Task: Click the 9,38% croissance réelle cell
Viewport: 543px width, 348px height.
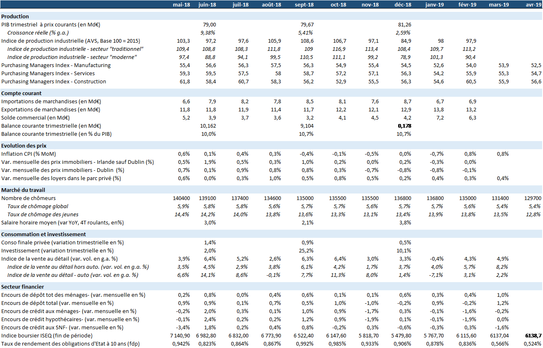Action: click(x=208, y=33)
